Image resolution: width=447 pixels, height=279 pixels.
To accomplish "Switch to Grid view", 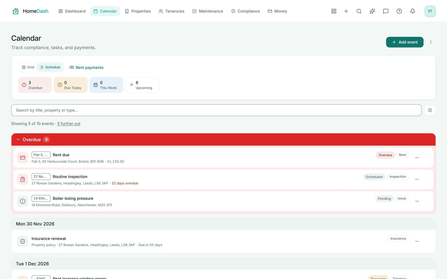I will (x=28, y=67).
